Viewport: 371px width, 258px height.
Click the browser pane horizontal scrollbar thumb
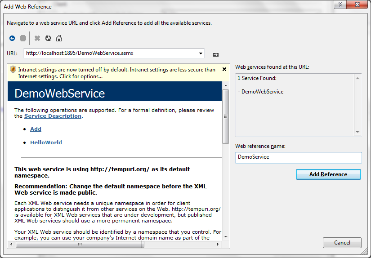pyautogui.click(x=80, y=245)
